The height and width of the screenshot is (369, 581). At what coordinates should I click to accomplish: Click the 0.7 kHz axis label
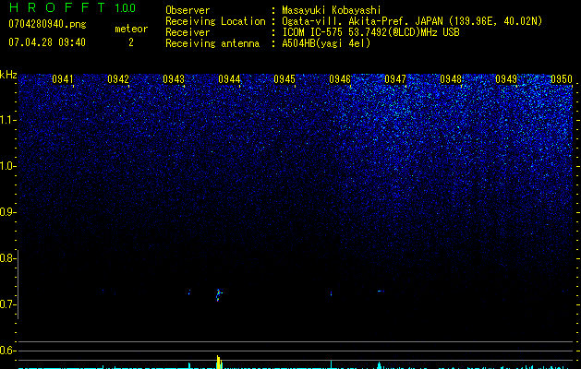coord(7,304)
